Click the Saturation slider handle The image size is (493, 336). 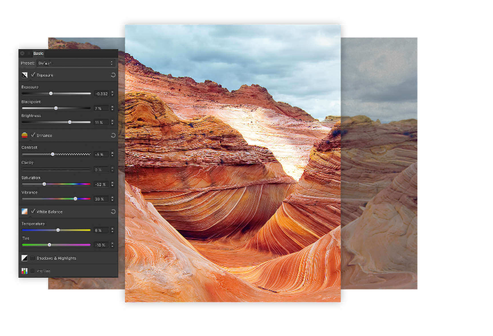coord(45,184)
